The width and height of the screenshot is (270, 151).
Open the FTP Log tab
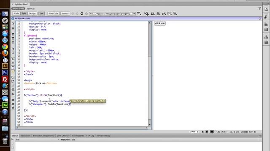point(90,136)
